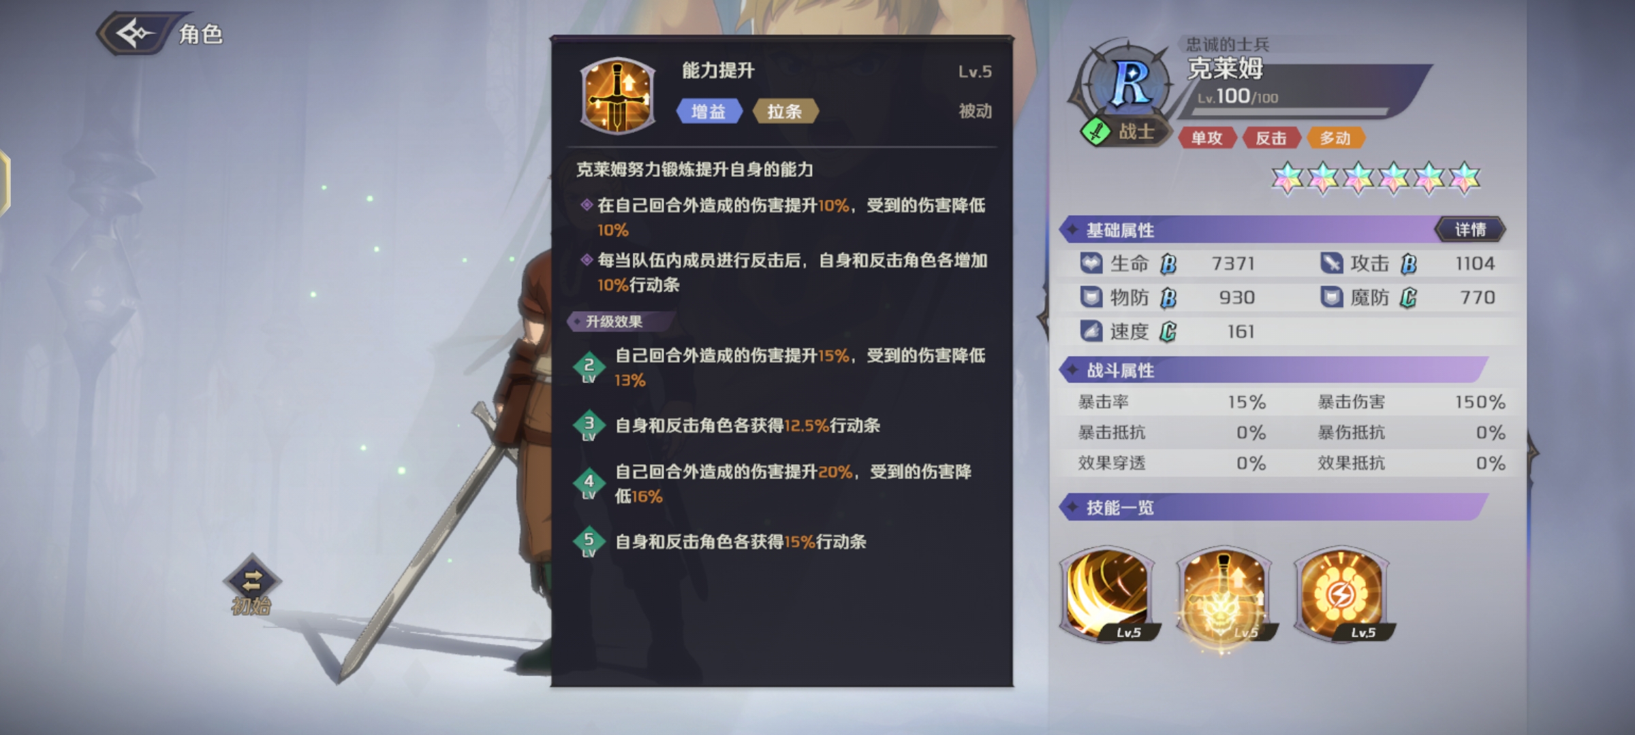This screenshot has height=735, width=1635.
Task: Select the second glowing sword skill
Action: click(1224, 594)
